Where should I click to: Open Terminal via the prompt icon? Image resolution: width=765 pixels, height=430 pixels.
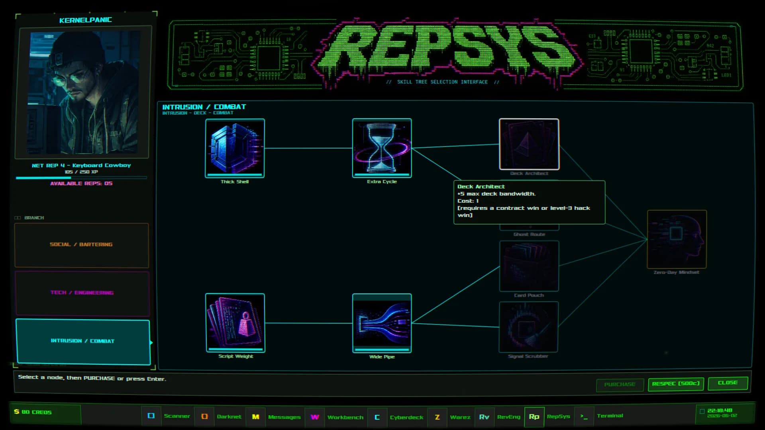click(x=584, y=416)
